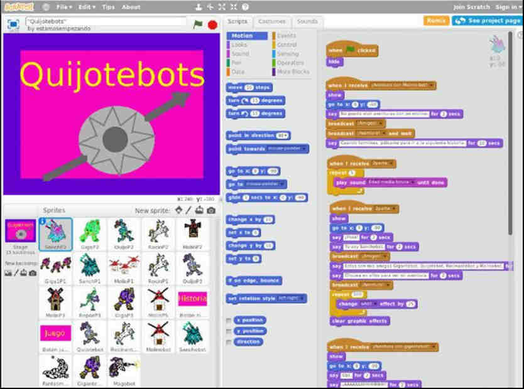Toggle the direction reporter checkbox
The height and width of the screenshot is (389, 524).
click(229, 342)
